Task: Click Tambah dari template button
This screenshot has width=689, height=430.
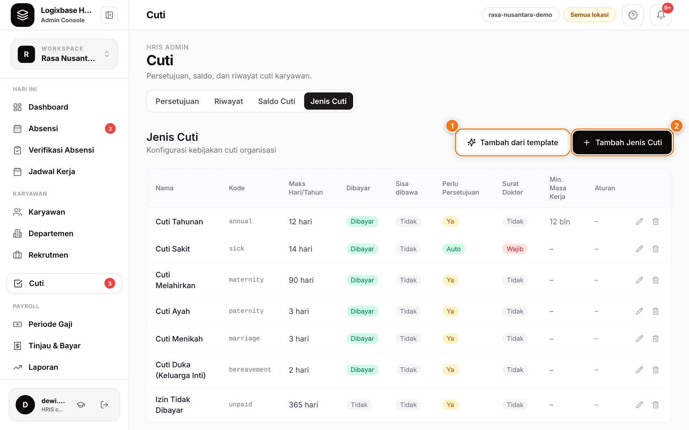Action: pyautogui.click(x=512, y=143)
